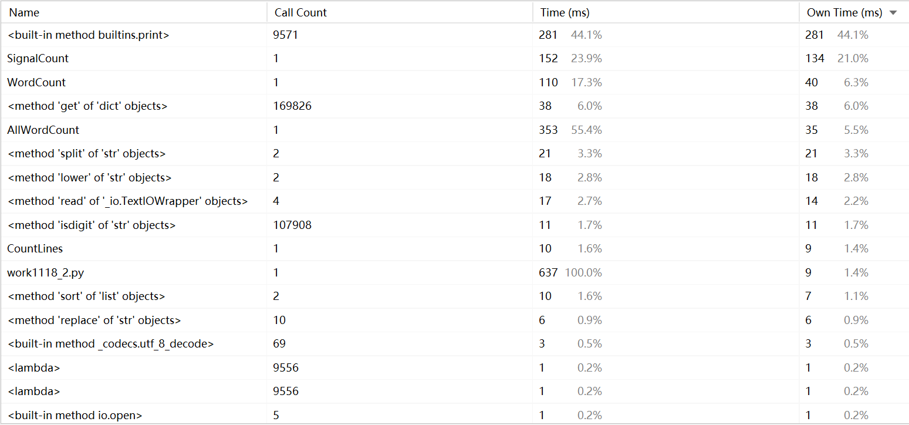909x425 pixels.
Task: Select the str 'replace' method row
Action: point(94,321)
